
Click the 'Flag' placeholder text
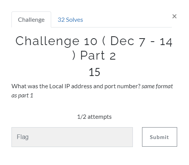click(x=23, y=137)
